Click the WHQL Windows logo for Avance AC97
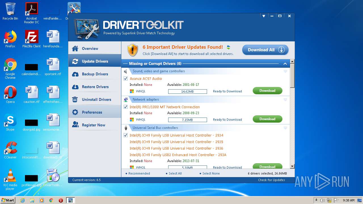The width and height of the screenshot is (363, 204). coord(132,91)
